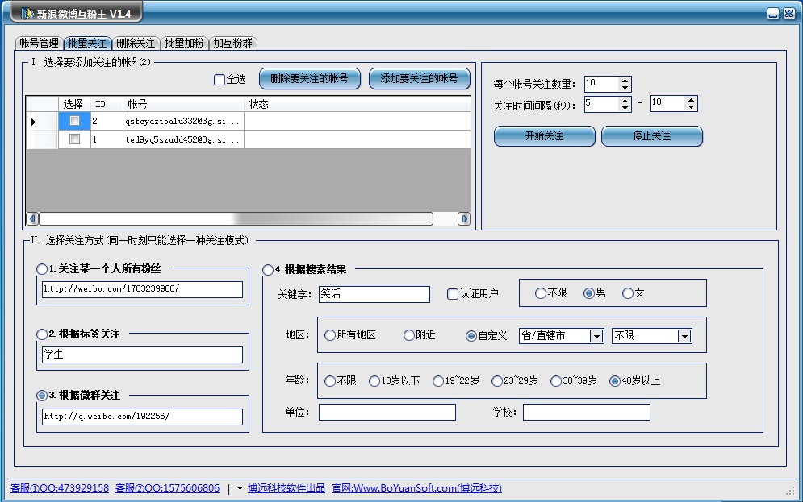
Task: Click right arrow of table scrollbar
Action: [464, 219]
